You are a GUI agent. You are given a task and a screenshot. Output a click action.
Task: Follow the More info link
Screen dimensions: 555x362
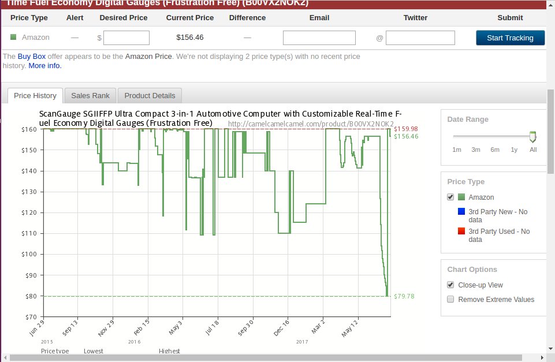point(45,65)
